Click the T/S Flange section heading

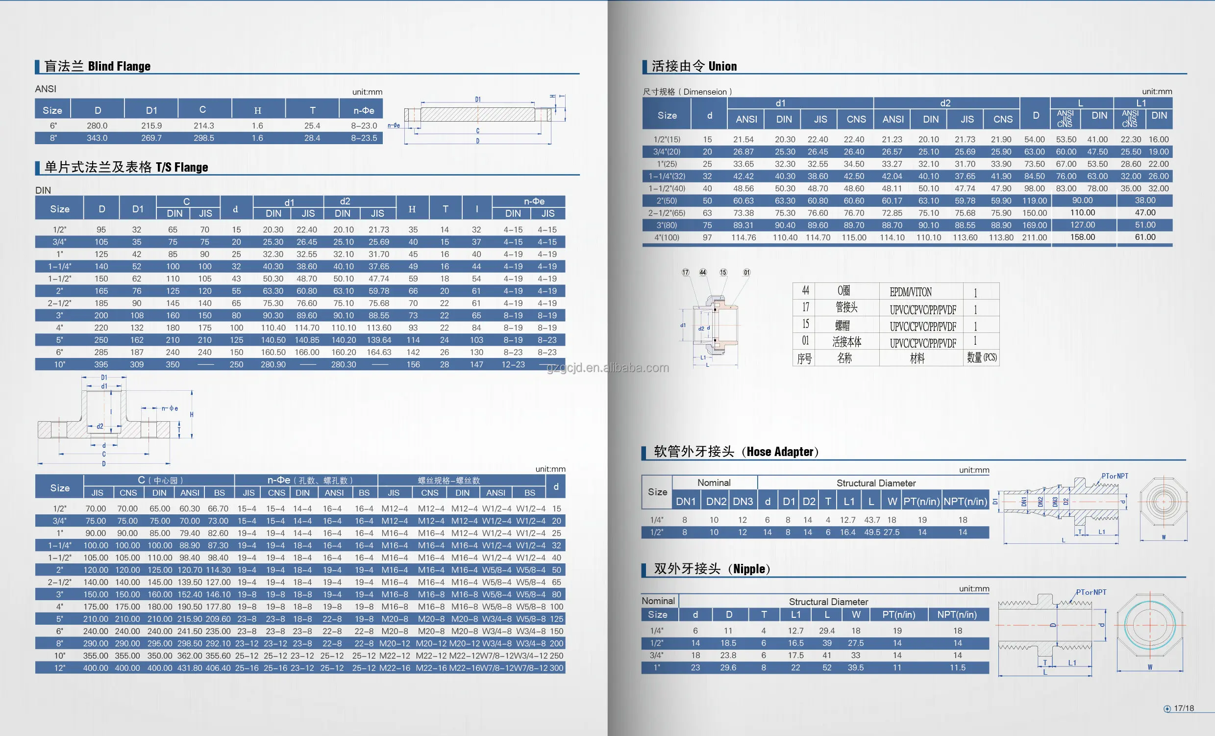pos(126,167)
